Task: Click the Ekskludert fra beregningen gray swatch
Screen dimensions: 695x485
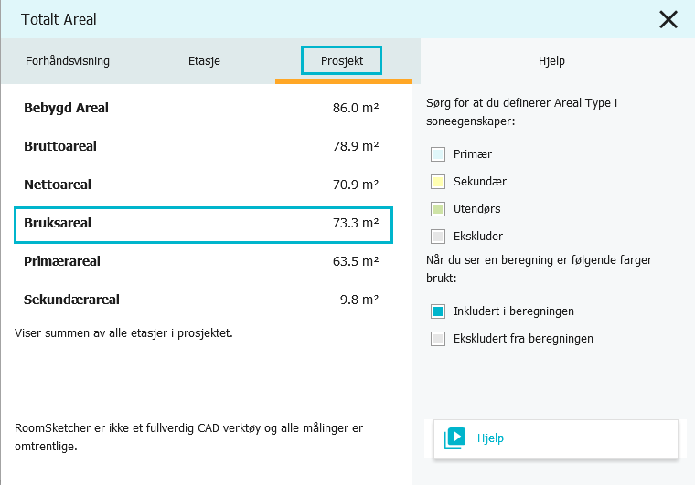Action: [438, 339]
